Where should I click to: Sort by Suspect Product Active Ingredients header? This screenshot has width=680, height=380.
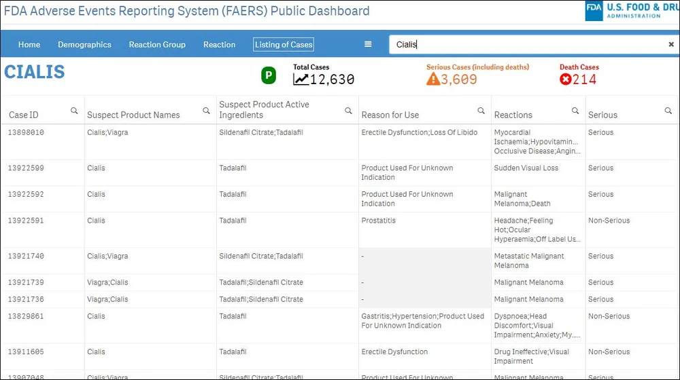click(264, 109)
